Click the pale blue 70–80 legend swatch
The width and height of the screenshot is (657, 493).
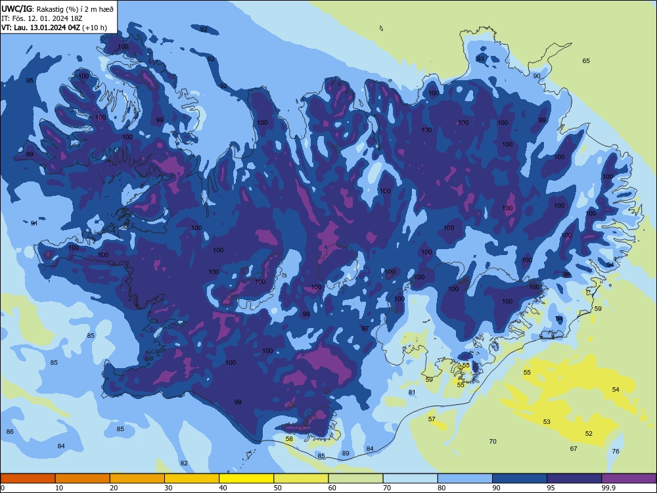(410, 479)
